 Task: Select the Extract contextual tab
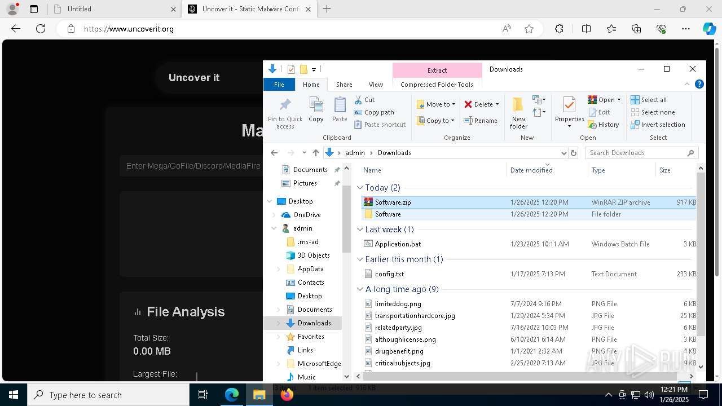437,70
